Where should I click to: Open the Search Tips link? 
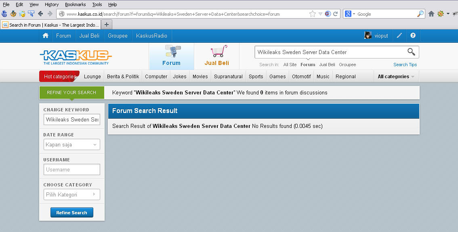tap(405, 65)
